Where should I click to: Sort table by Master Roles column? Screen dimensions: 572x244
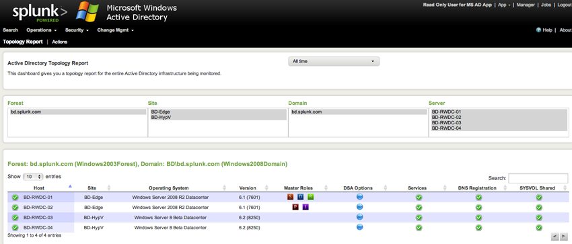pos(298,188)
